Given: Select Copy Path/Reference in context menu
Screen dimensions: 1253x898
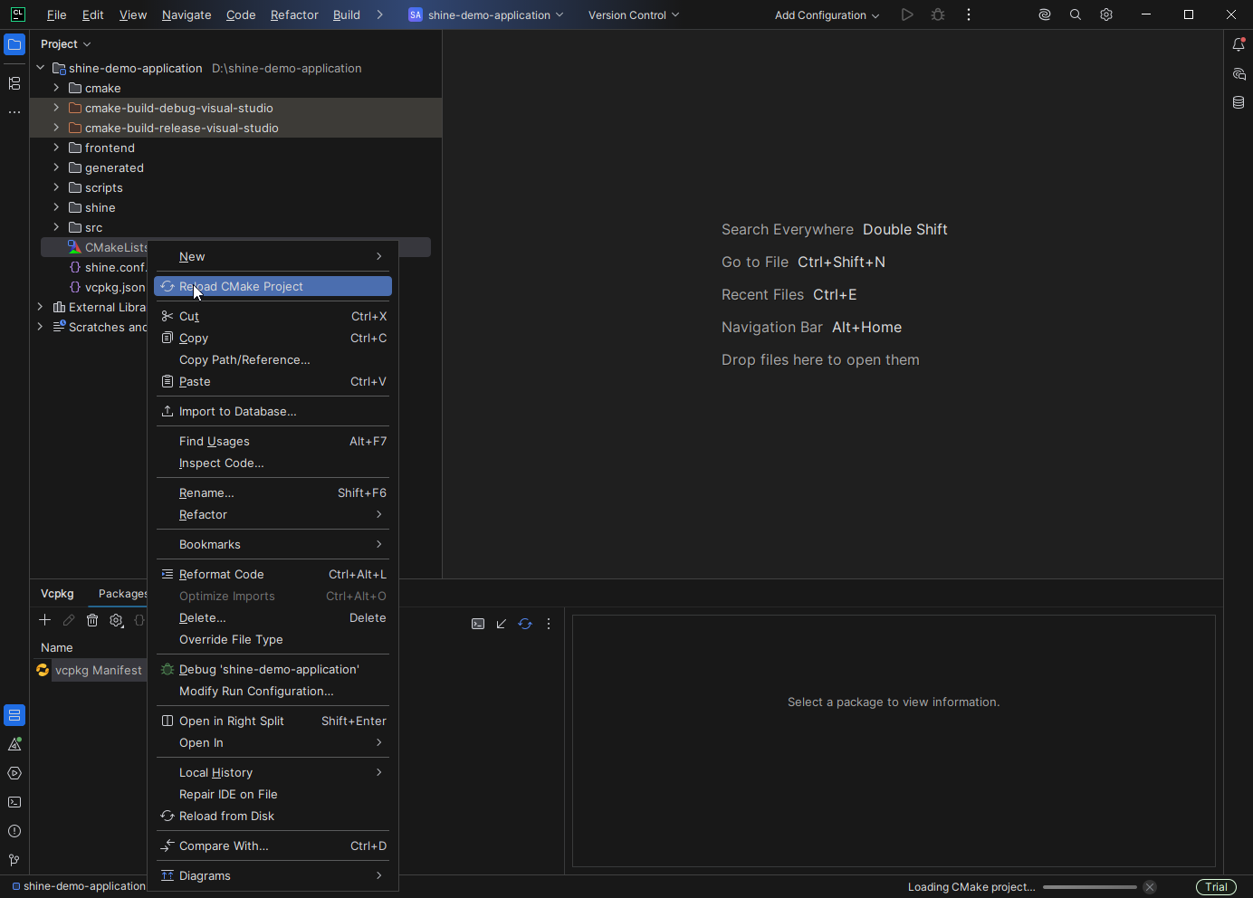Looking at the screenshot, I should tap(273, 359).
